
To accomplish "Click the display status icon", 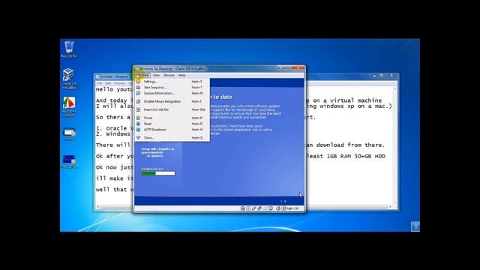I will 271,208.
